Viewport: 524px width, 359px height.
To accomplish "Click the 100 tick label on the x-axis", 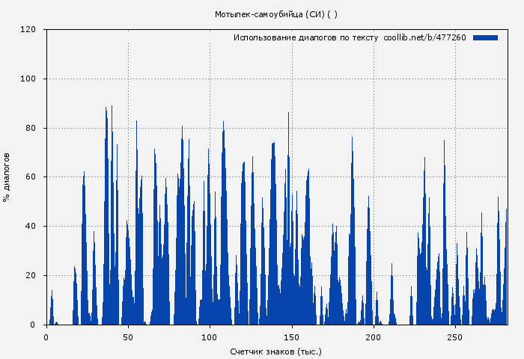I will click(x=210, y=337).
